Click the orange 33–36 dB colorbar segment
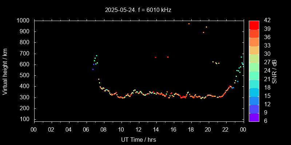 pyautogui.click(x=254, y=41)
